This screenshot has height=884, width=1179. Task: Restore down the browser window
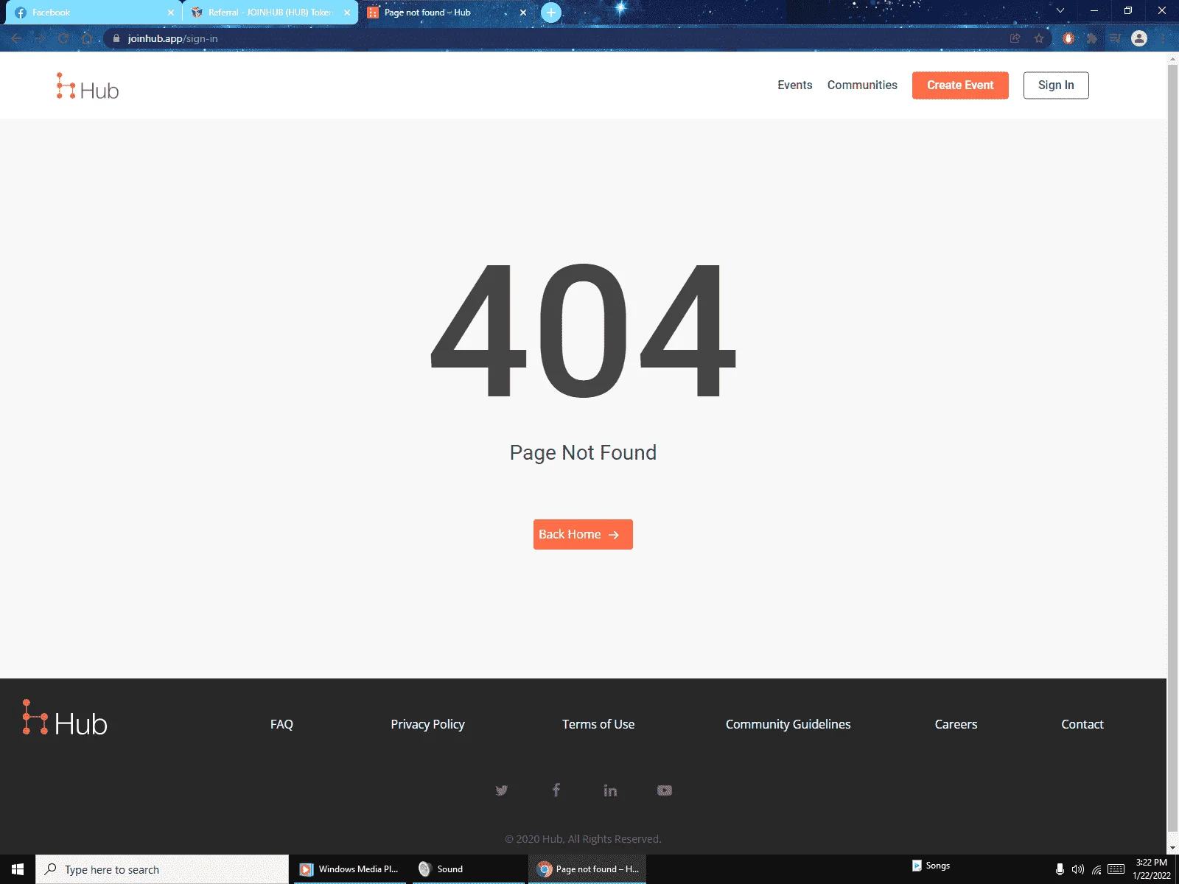click(1128, 11)
